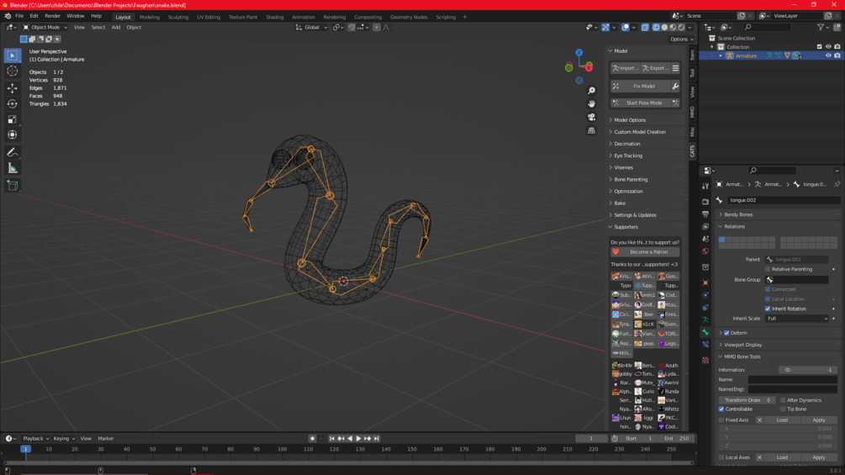
Task: Switch to Sculpting workspace tab
Action: point(178,17)
